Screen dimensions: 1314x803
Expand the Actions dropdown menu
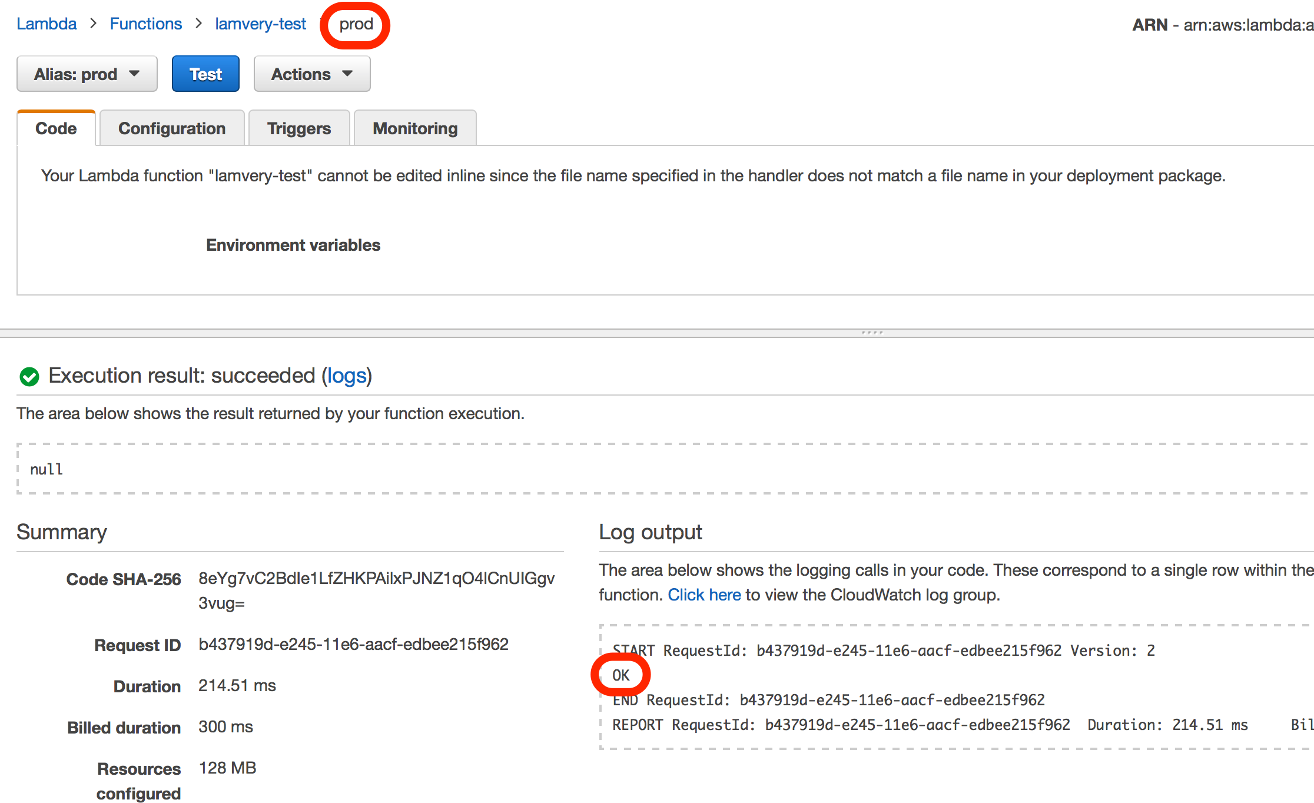click(311, 74)
